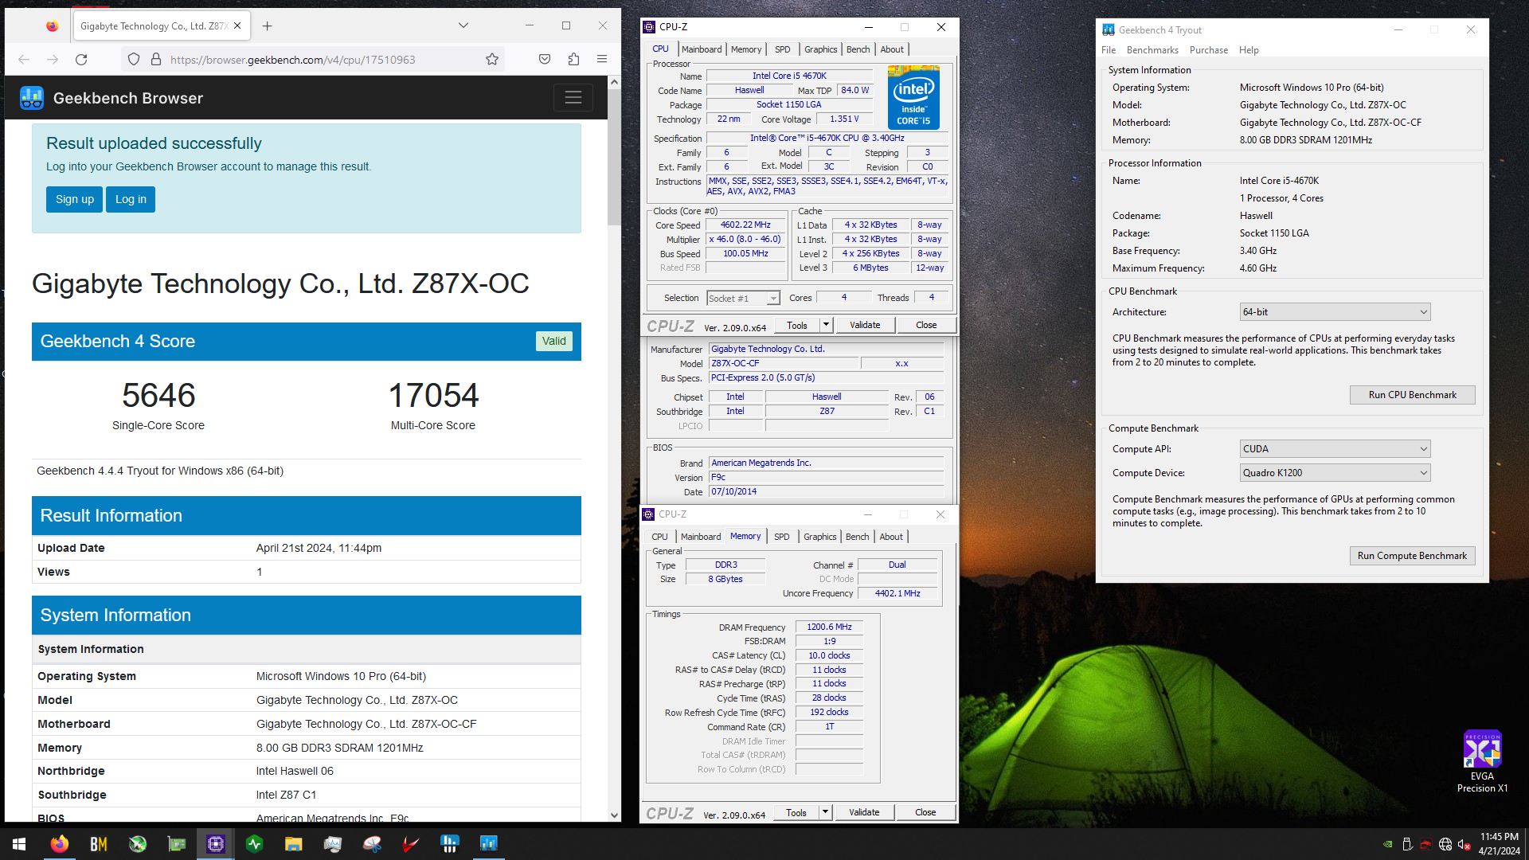Click Close button in lower CPU-Z window
1529x860 pixels.
[x=925, y=812]
